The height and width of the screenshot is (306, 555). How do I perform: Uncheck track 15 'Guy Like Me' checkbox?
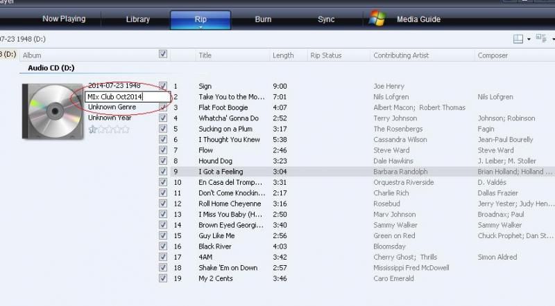(x=163, y=235)
